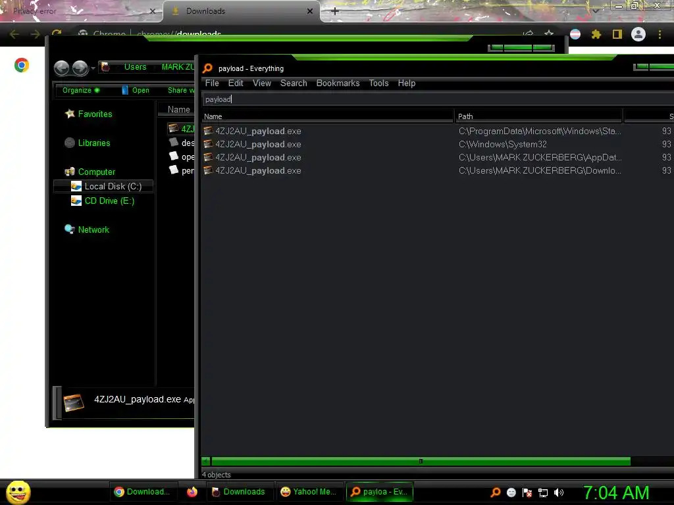674x505 pixels.
Task: Open the Chrome profile avatar
Action: click(638, 34)
